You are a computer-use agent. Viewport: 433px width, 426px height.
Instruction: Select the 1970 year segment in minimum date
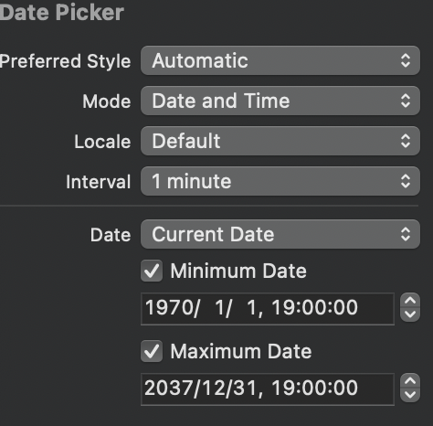point(169,307)
